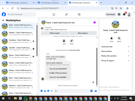Image resolution: width=135 pixels, height=101 pixels.
Task: Open Опися conversation in list
Action: [x=18, y=56]
